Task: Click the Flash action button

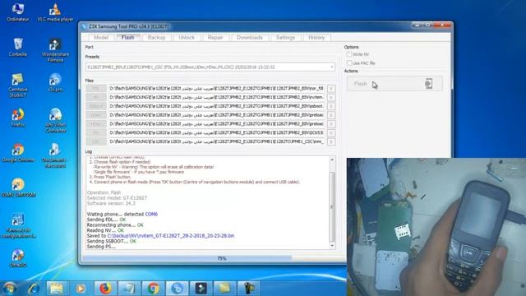Action: 394,84
